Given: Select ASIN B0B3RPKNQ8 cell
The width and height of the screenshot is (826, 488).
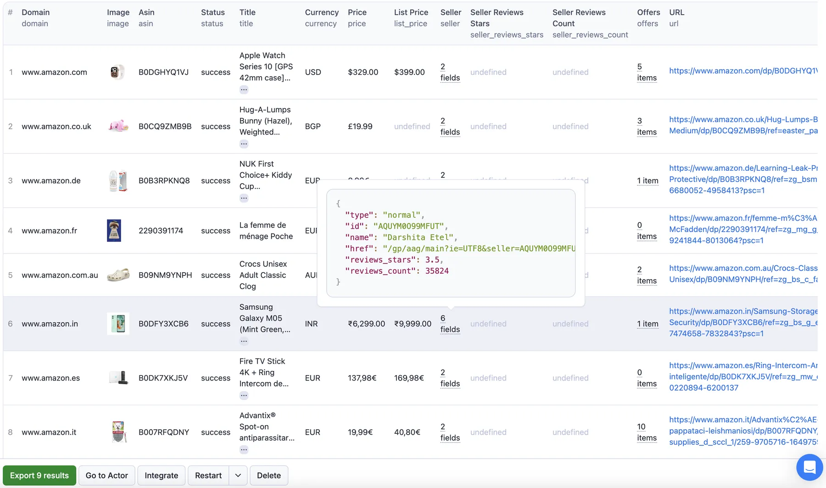Looking at the screenshot, I should click(164, 180).
